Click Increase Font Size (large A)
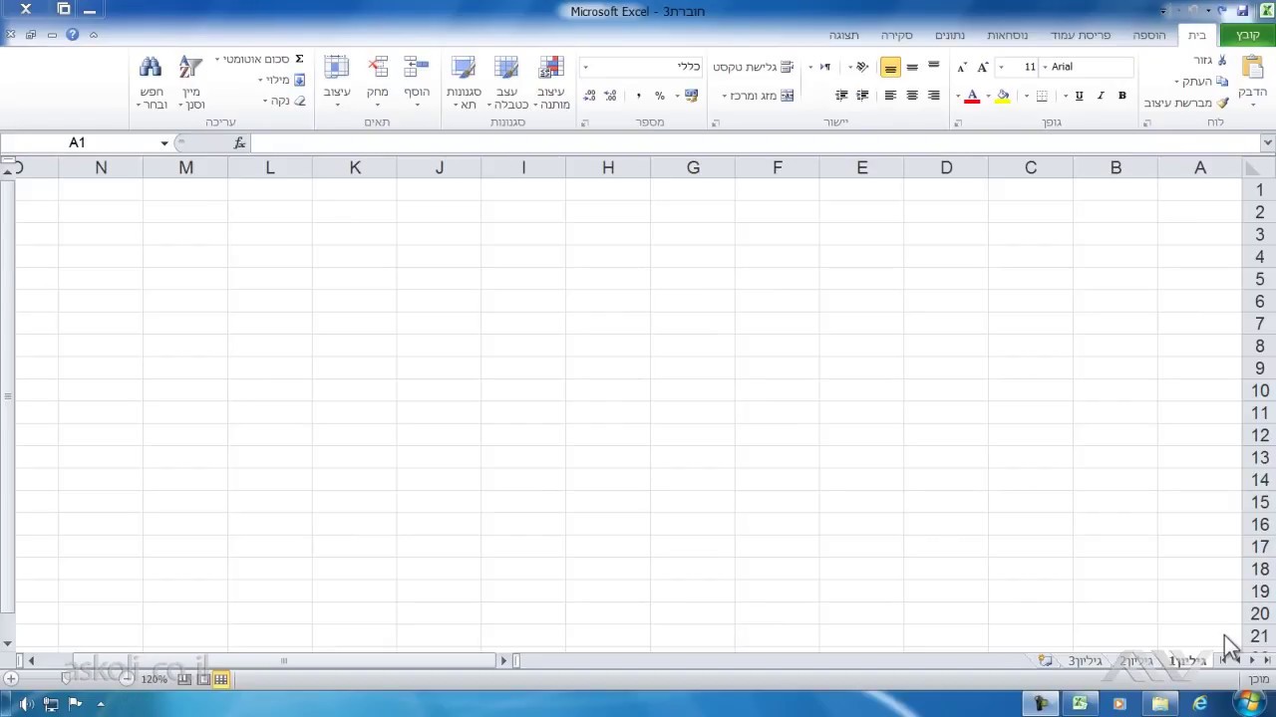Screen dimensions: 1276x717 pyautogui.click(x=982, y=67)
